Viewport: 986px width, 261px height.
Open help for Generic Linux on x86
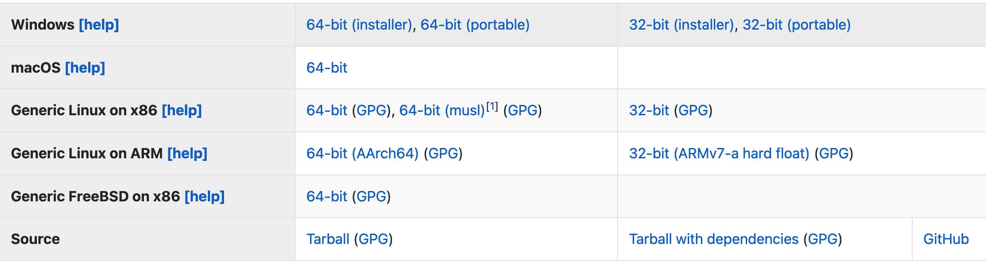(182, 110)
